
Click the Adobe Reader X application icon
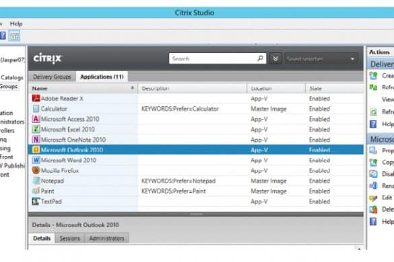coord(36,98)
